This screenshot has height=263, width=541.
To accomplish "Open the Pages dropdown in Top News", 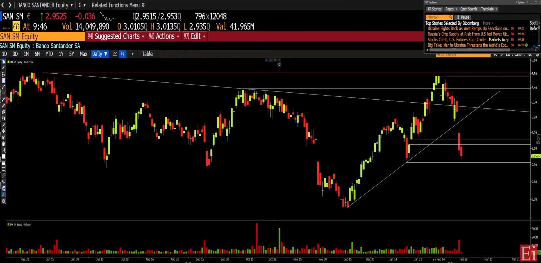I will tap(451, 9).
